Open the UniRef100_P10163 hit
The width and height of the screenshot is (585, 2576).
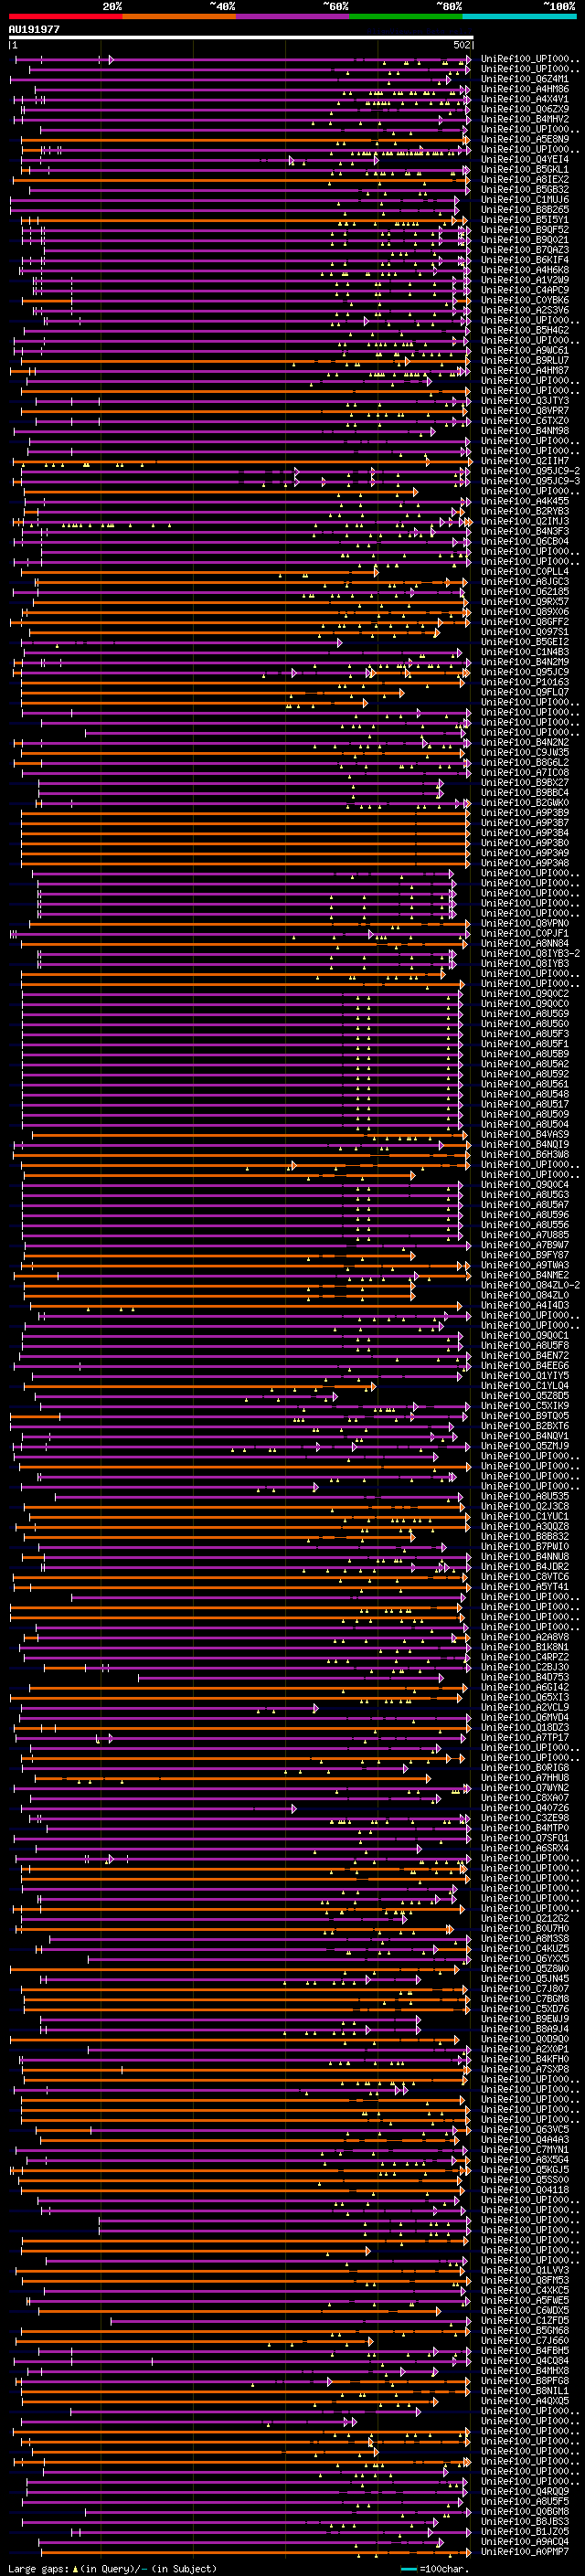(524, 682)
